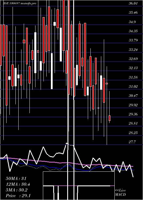Click the 'BSE 530697 munafa.pro' chart title

(x=19, y=3)
